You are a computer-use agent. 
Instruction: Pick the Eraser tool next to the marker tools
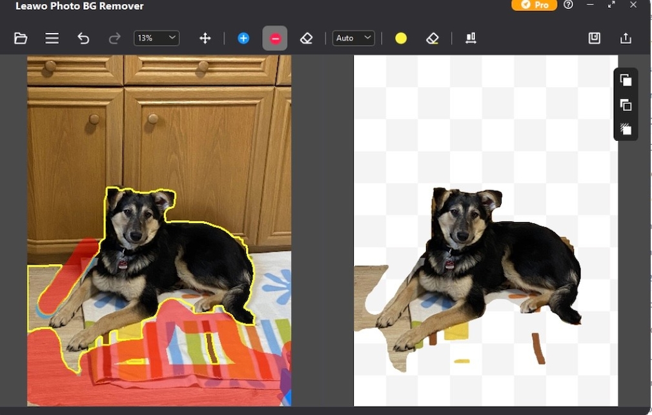click(307, 38)
